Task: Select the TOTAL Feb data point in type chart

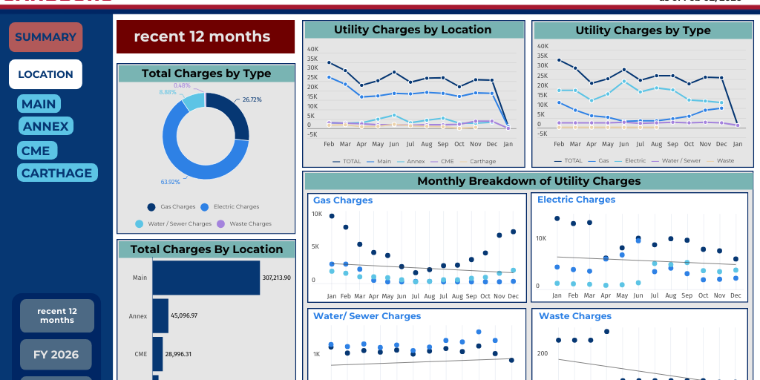Action: coord(559,60)
